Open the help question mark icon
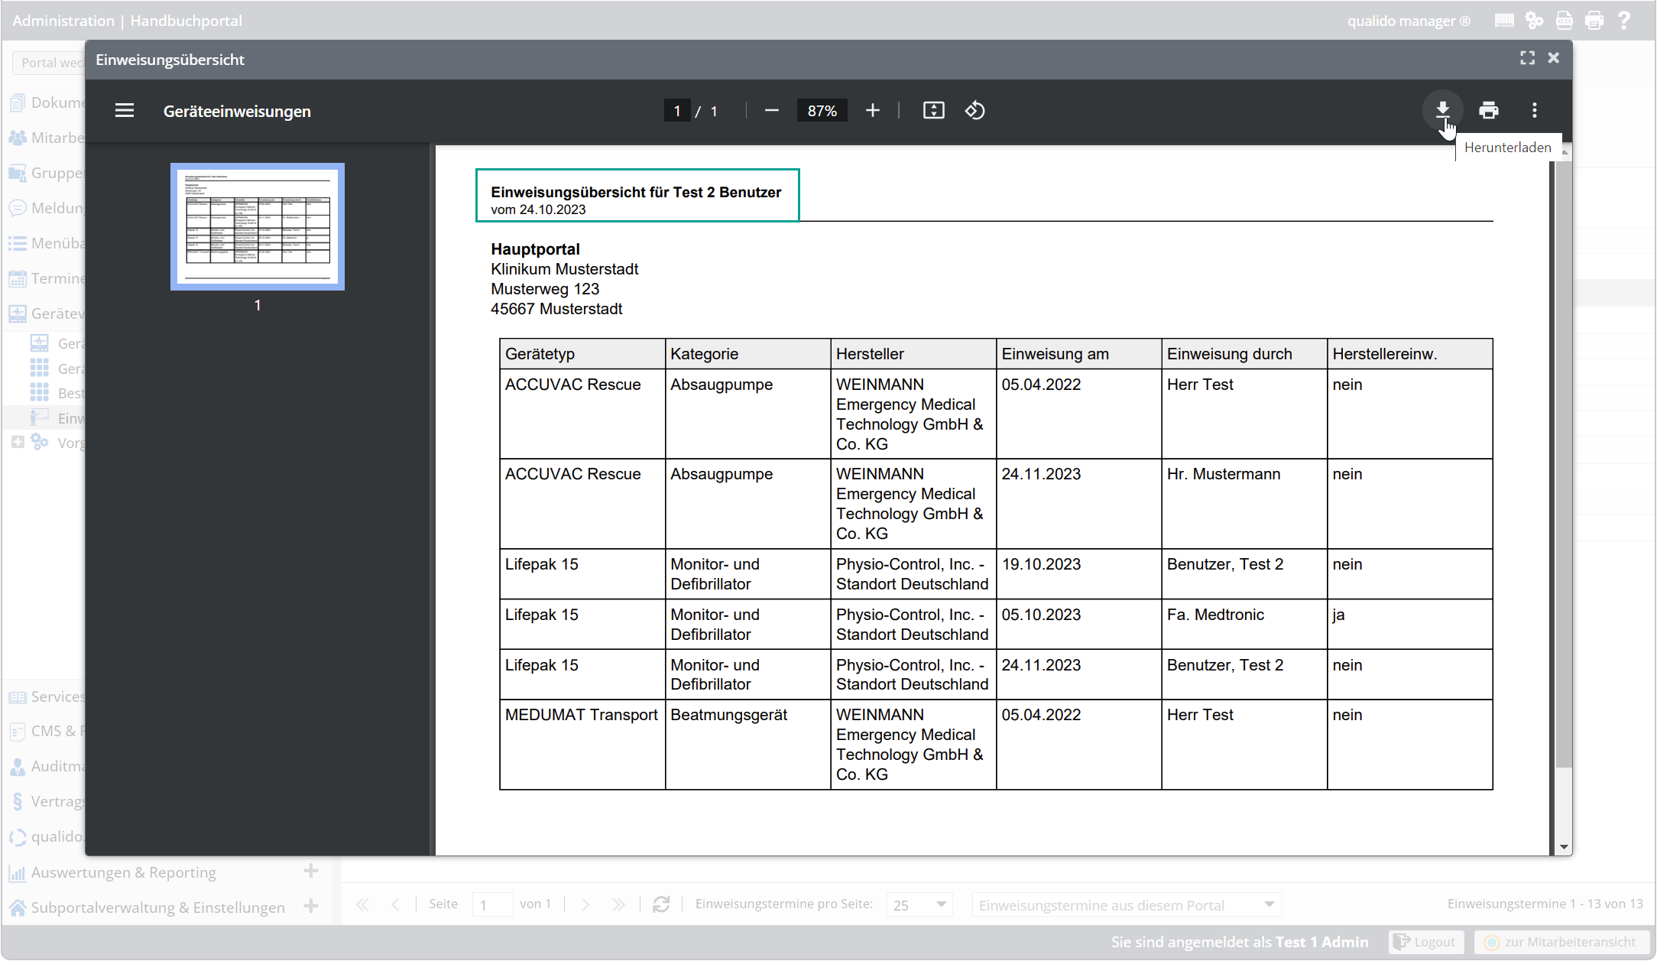Image resolution: width=1657 pixels, height=961 pixels. 1624,21
